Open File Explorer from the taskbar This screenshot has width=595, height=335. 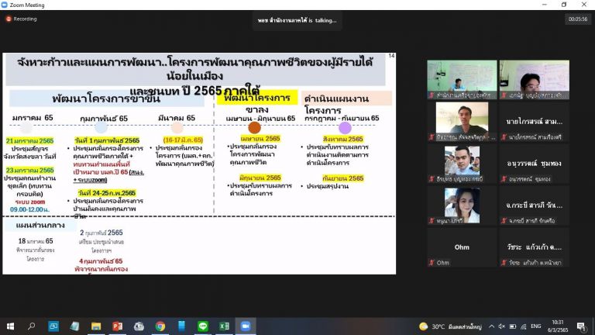[96, 326]
